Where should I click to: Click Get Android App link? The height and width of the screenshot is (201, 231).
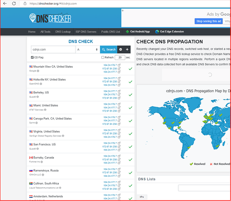click(x=138, y=31)
